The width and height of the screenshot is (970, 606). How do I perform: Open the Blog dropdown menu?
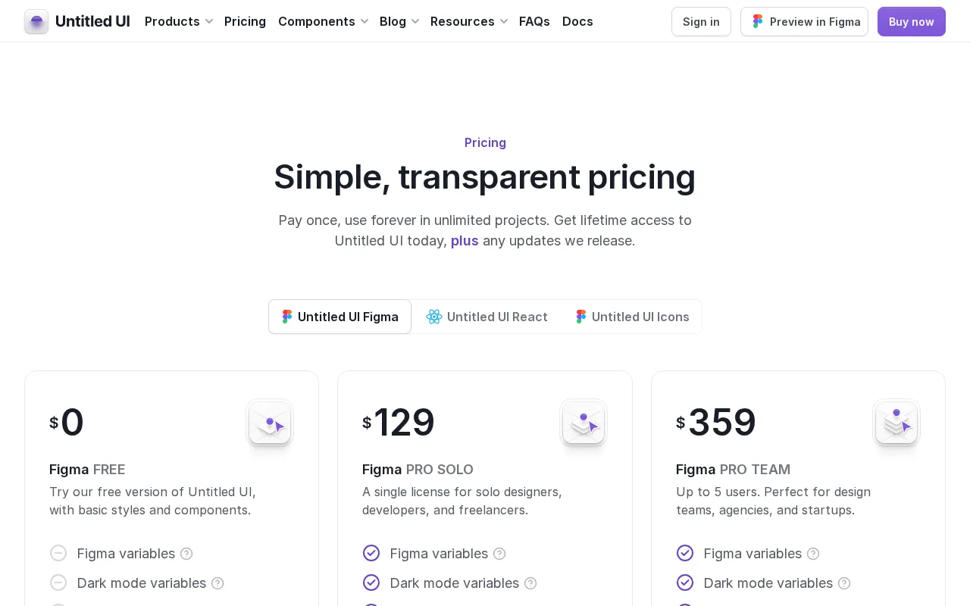tap(399, 21)
